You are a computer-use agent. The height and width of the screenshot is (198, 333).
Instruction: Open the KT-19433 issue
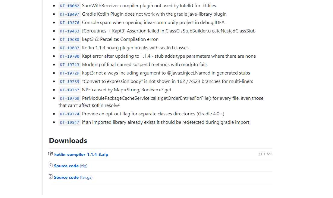click(x=69, y=31)
